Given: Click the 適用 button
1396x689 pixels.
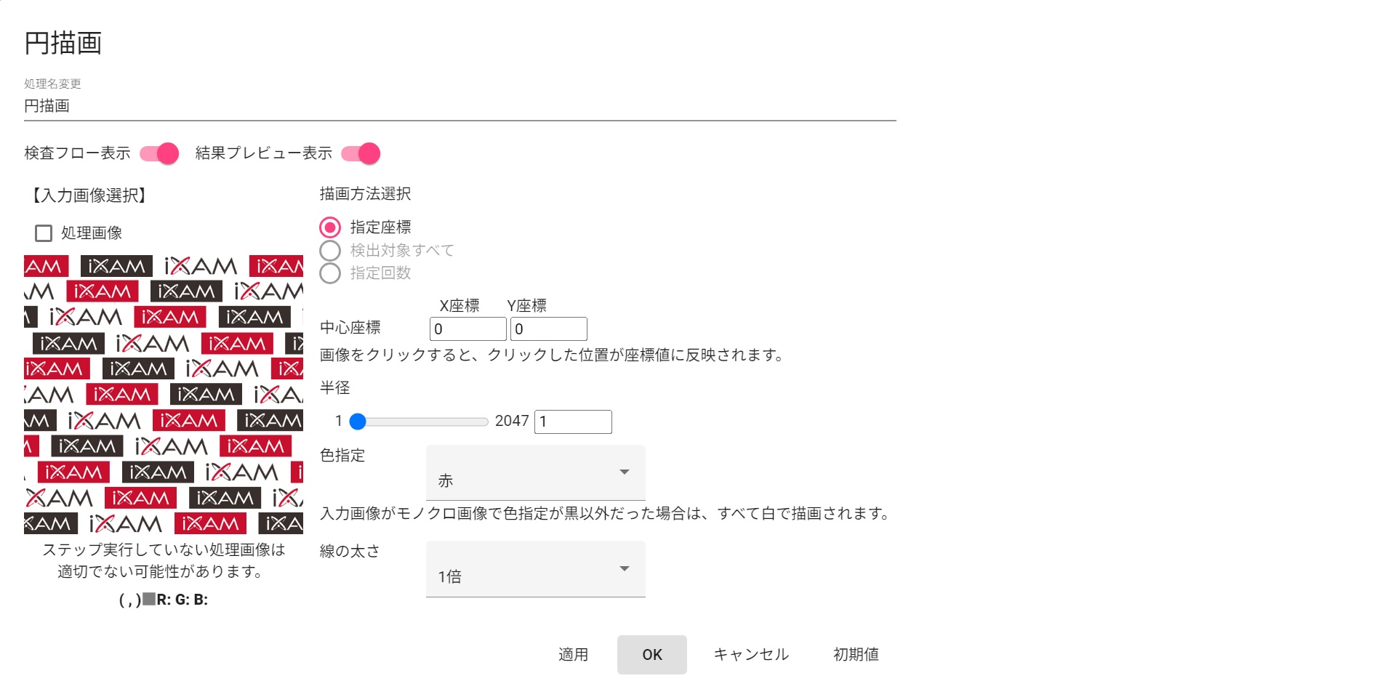Looking at the screenshot, I should (x=573, y=655).
